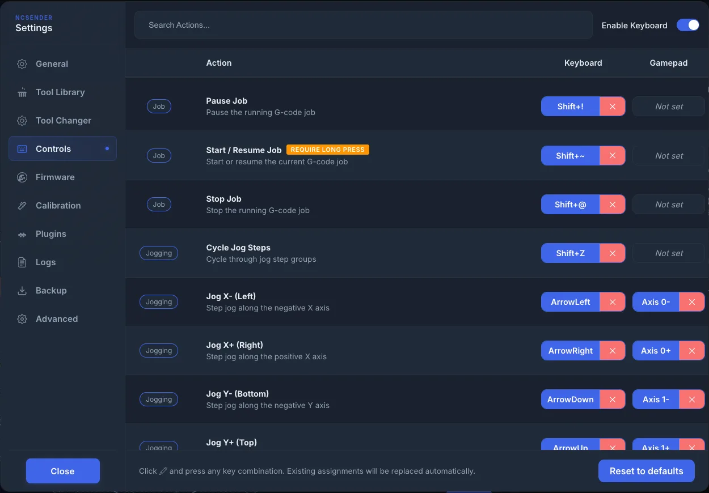Click the General gear icon in sidebar
The height and width of the screenshot is (493, 709).
(x=22, y=64)
